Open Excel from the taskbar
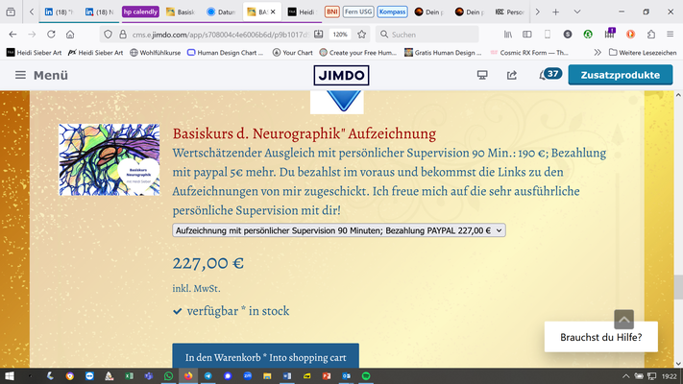683x384 pixels. [129, 375]
